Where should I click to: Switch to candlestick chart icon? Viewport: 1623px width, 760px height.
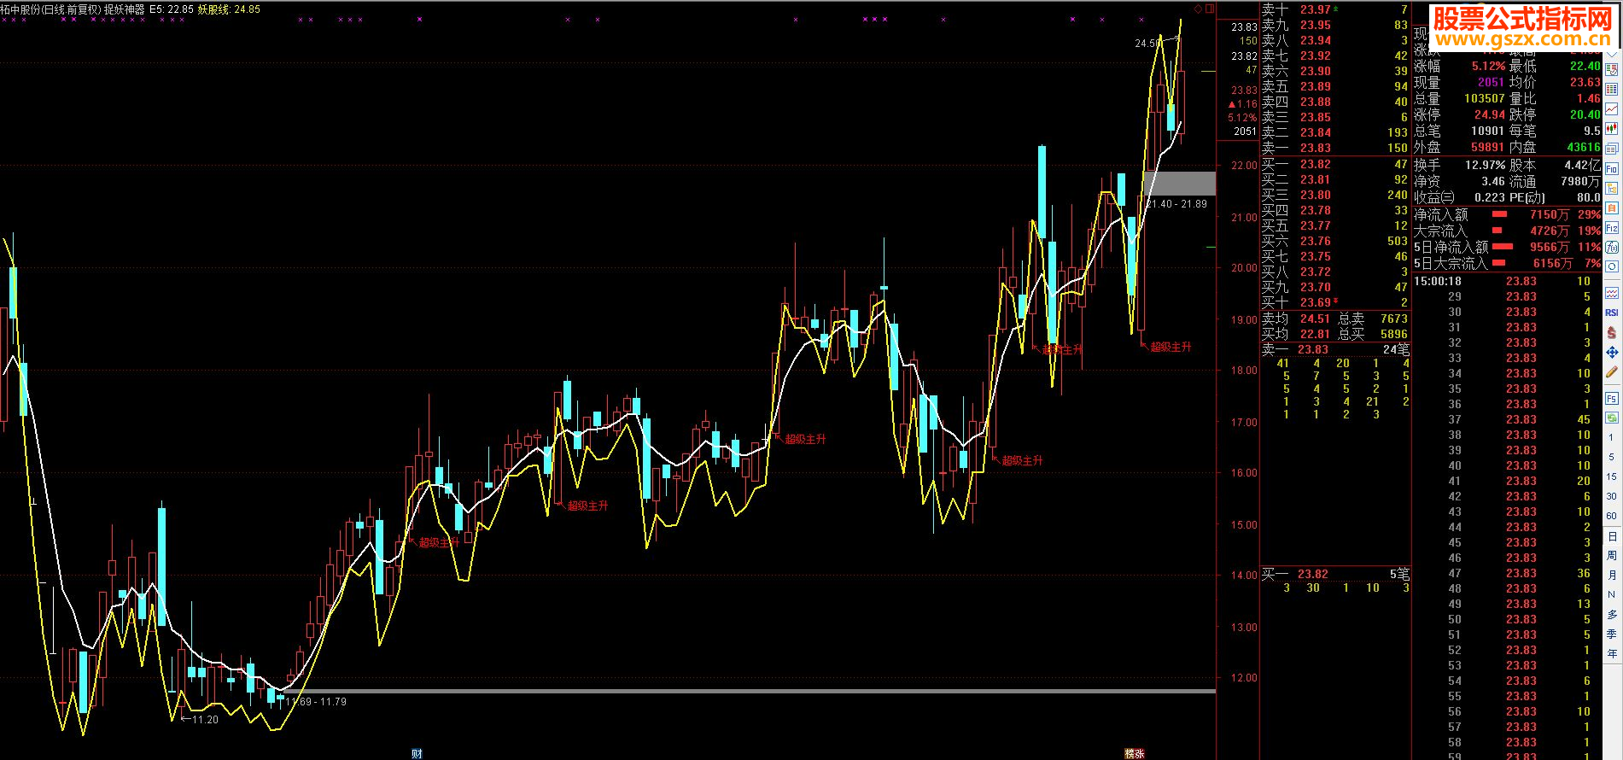tap(1612, 128)
